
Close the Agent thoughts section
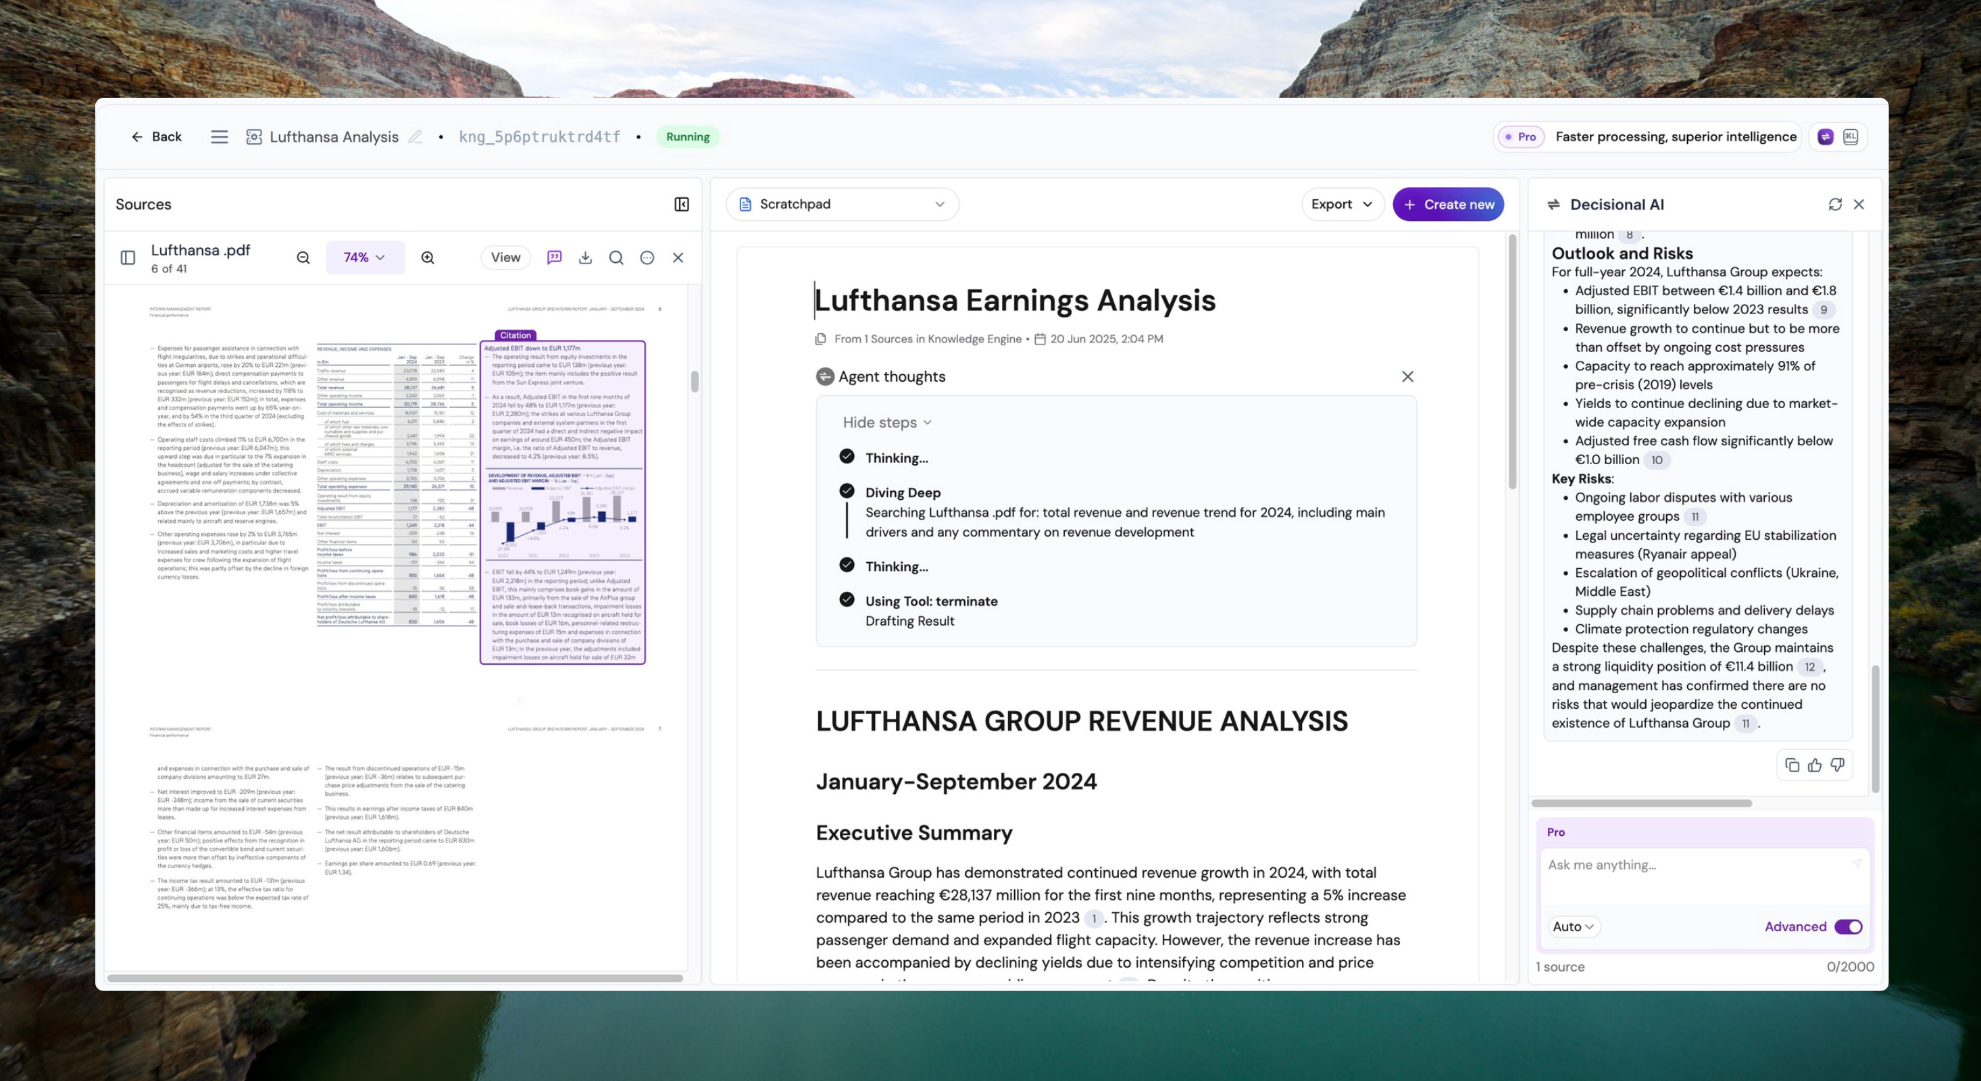[1407, 377]
